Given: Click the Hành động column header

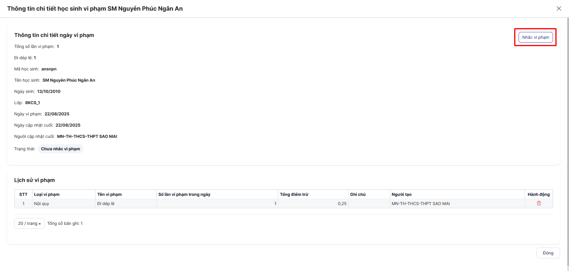Looking at the screenshot, I should coord(538,194).
